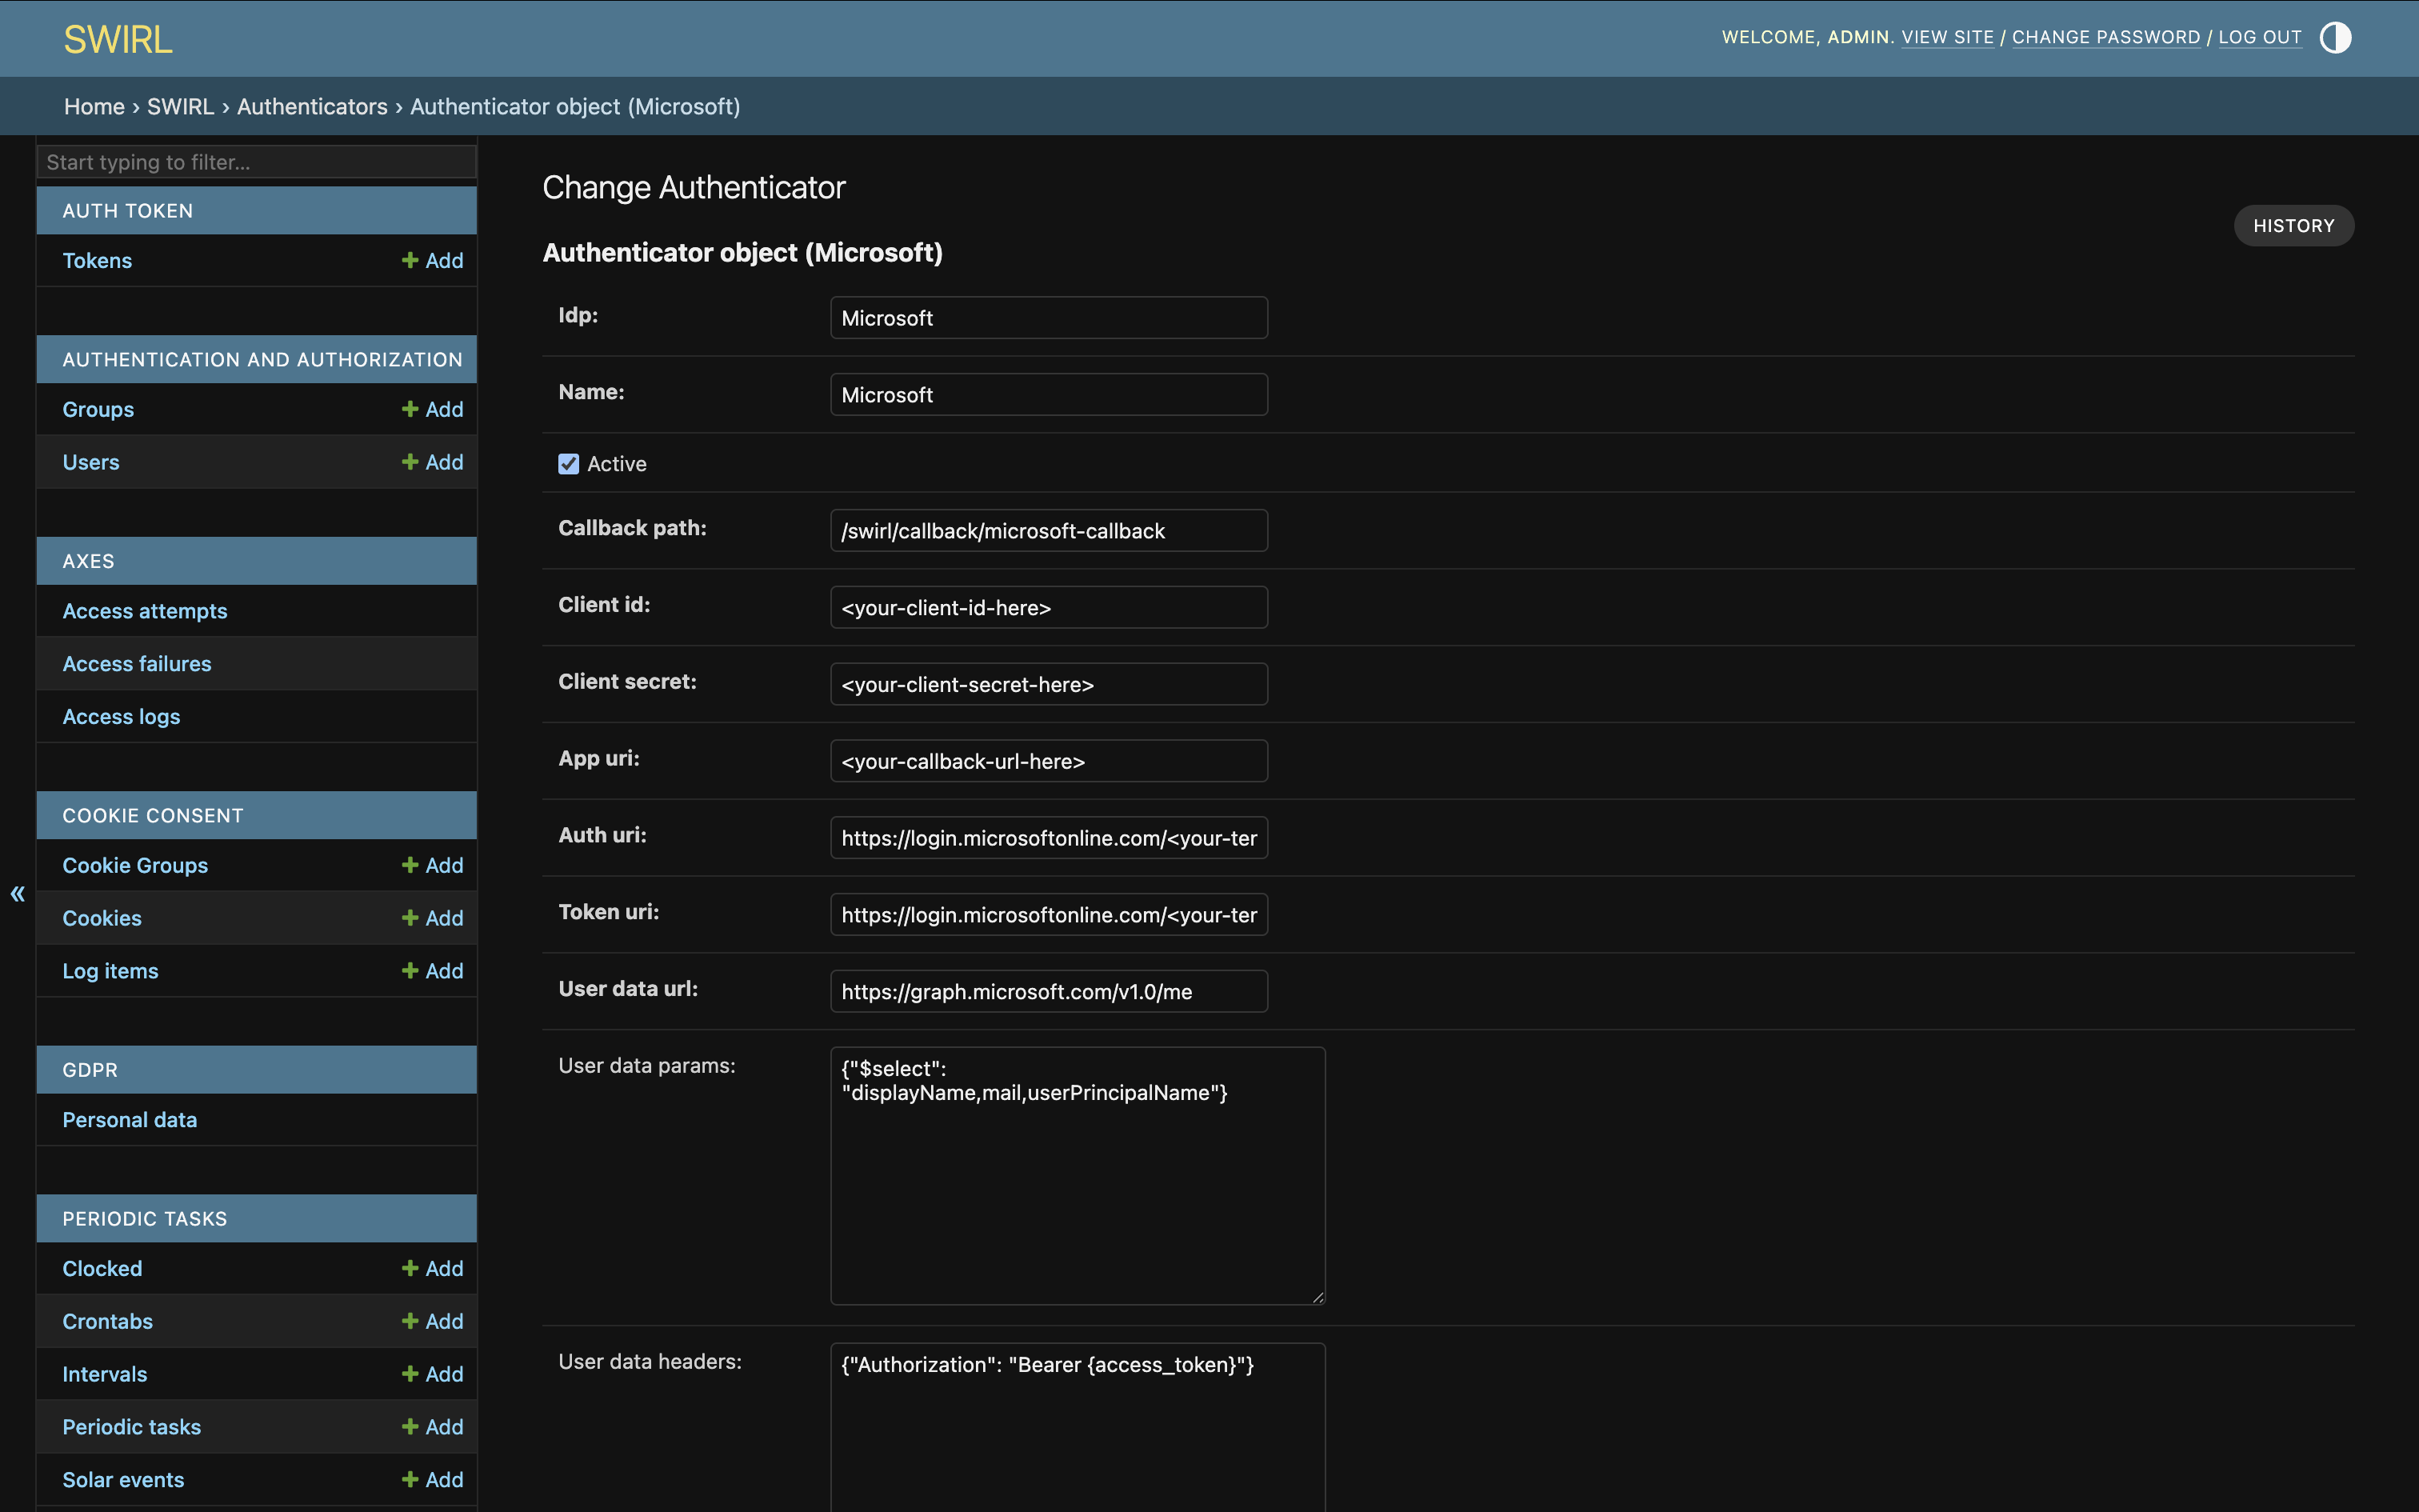Open the Authenticators breadcrumb link

tap(312, 106)
